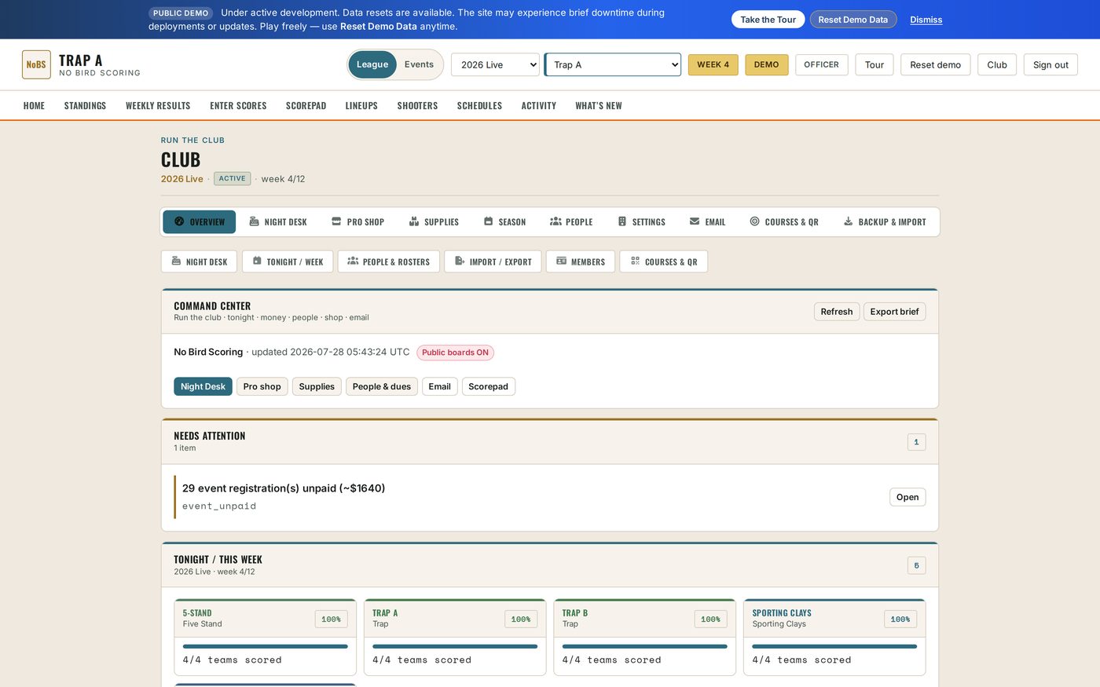
Task: Click Take the Tour button
Action: [768, 20]
